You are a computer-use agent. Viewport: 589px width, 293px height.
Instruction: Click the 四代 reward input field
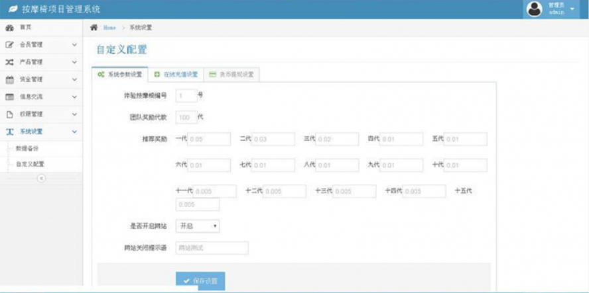click(401, 139)
